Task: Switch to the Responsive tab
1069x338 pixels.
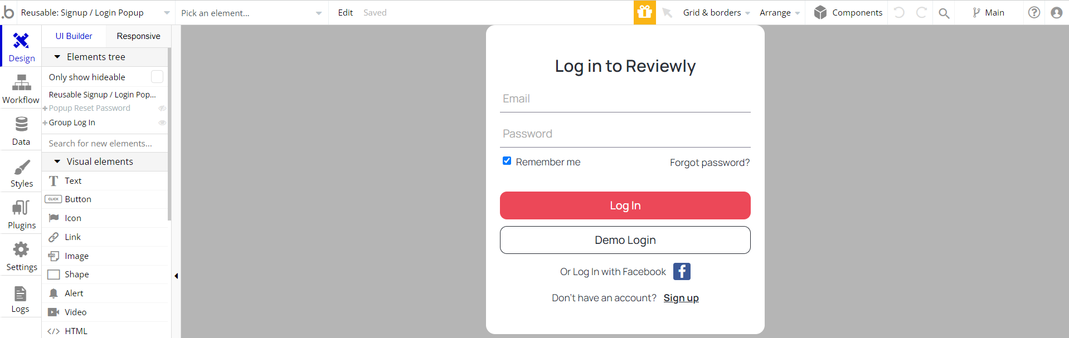Action: coord(138,36)
